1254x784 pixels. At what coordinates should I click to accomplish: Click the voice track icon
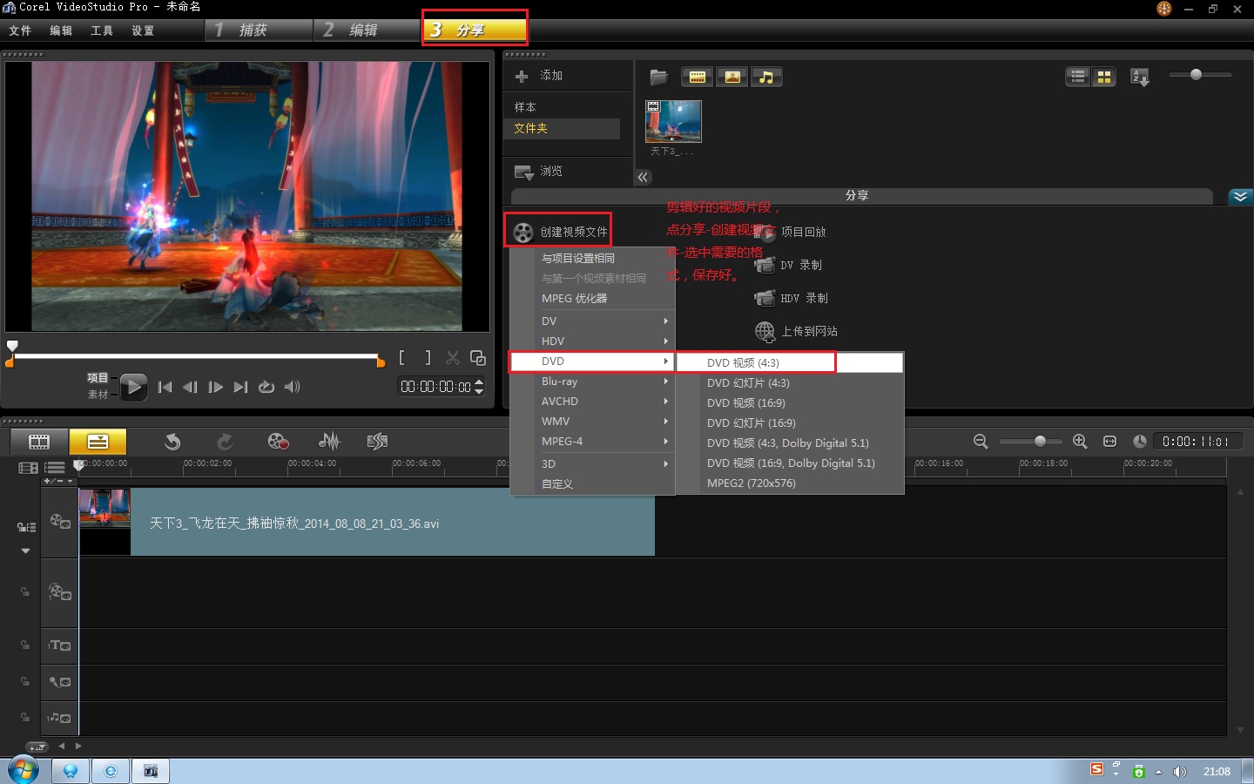(x=60, y=682)
